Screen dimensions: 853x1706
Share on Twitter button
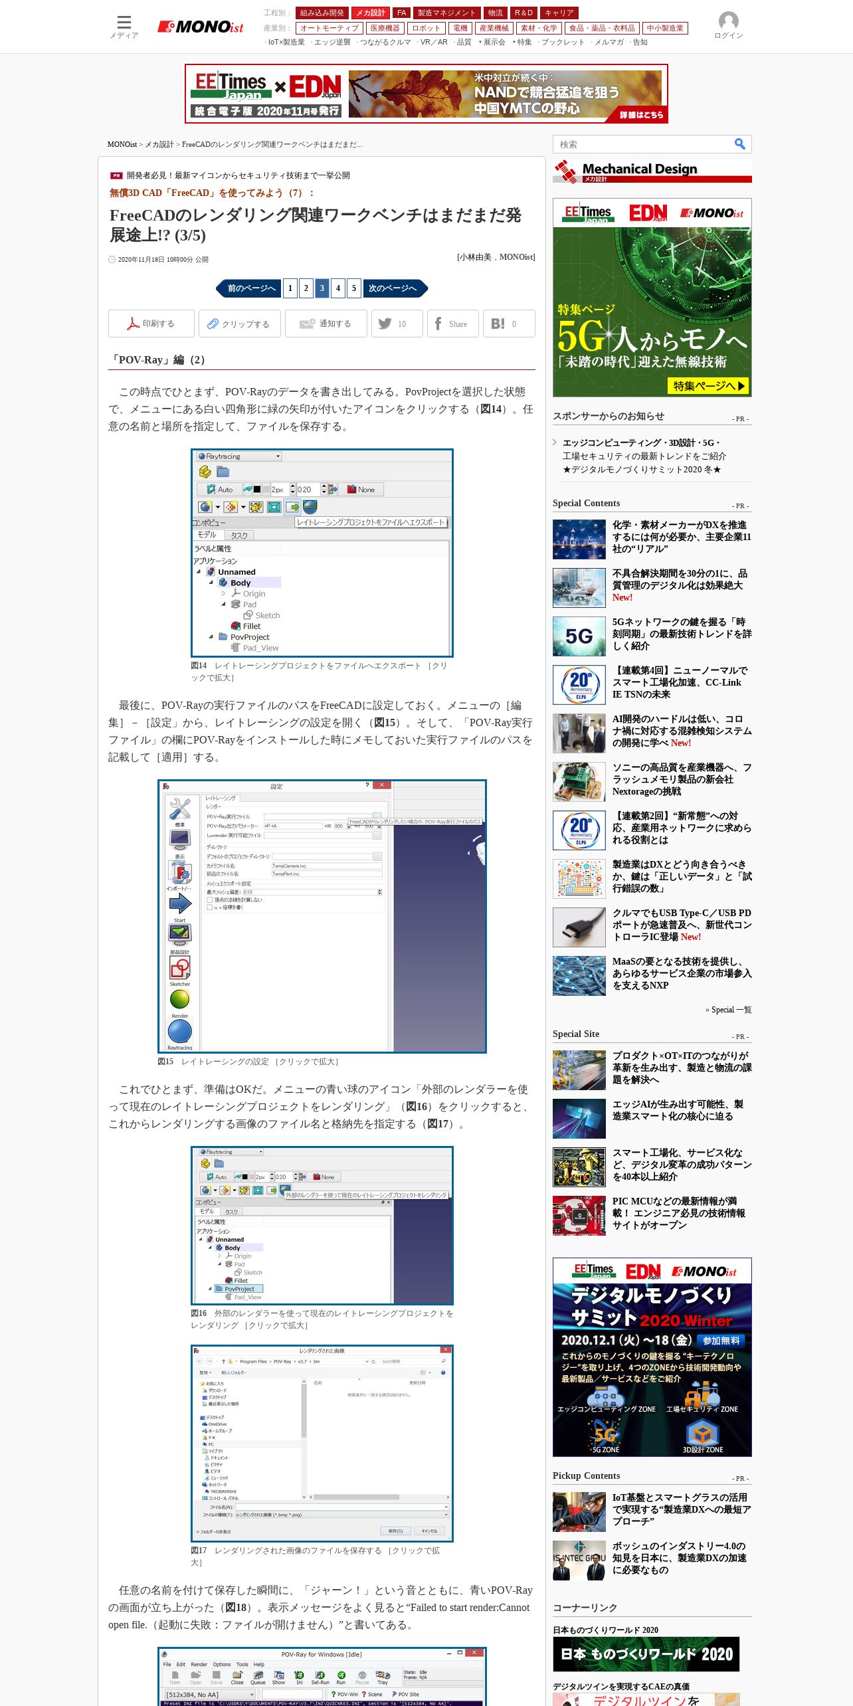397,324
